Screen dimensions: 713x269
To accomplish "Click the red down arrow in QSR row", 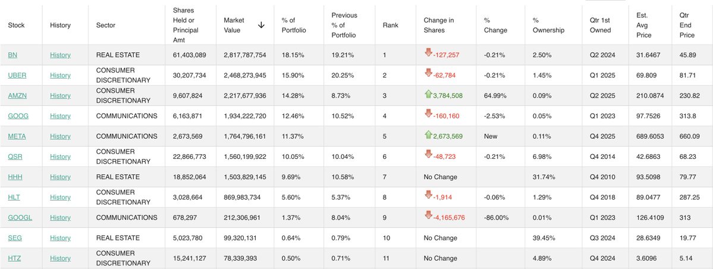I will click(x=428, y=155).
